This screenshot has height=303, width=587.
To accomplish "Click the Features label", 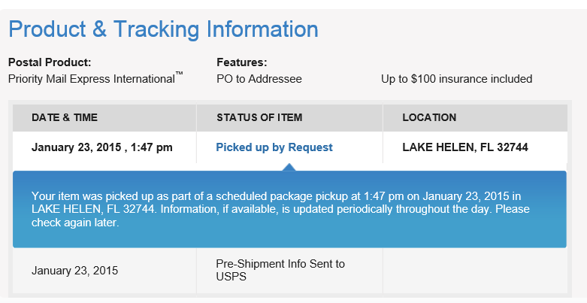I will pos(242,62).
